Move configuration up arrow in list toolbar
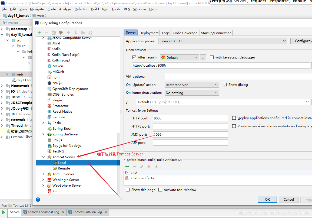This screenshot has height=218, width=312. [68, 33]
